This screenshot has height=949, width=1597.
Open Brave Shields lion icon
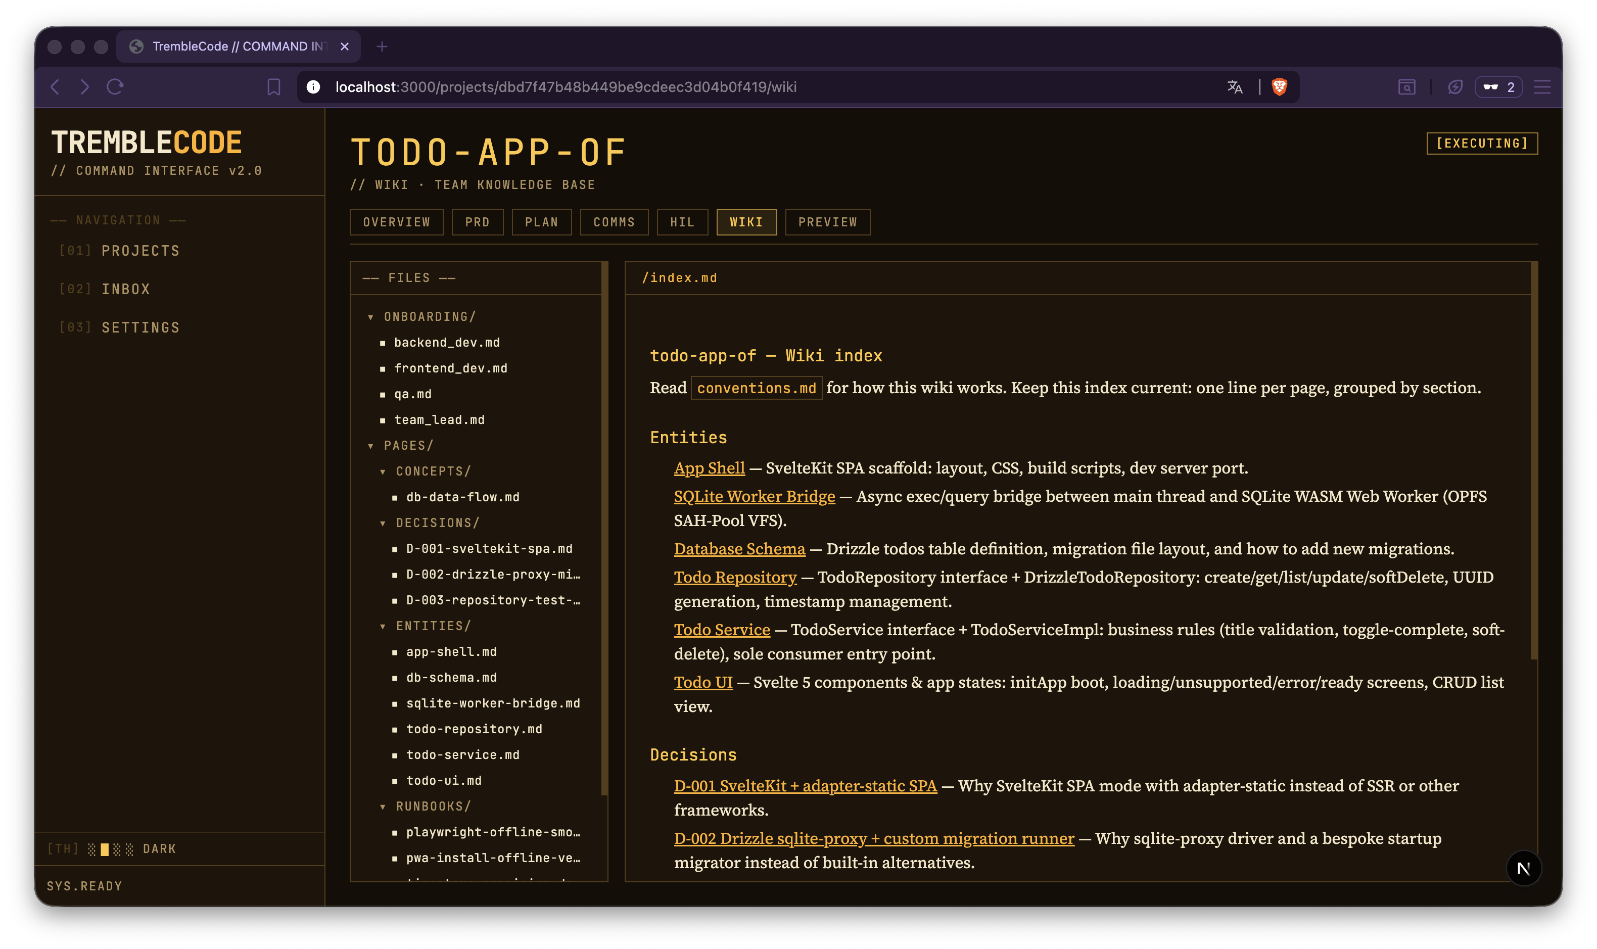click(1279, 87)
